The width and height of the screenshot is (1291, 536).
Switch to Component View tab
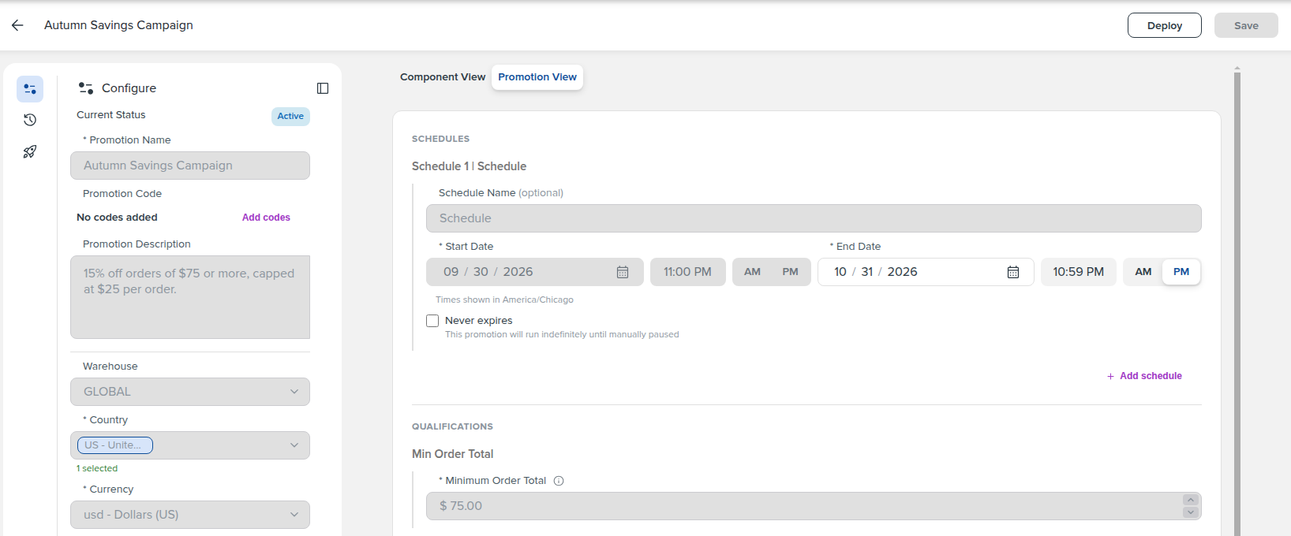pyautogui.click(x=443, y=77)
